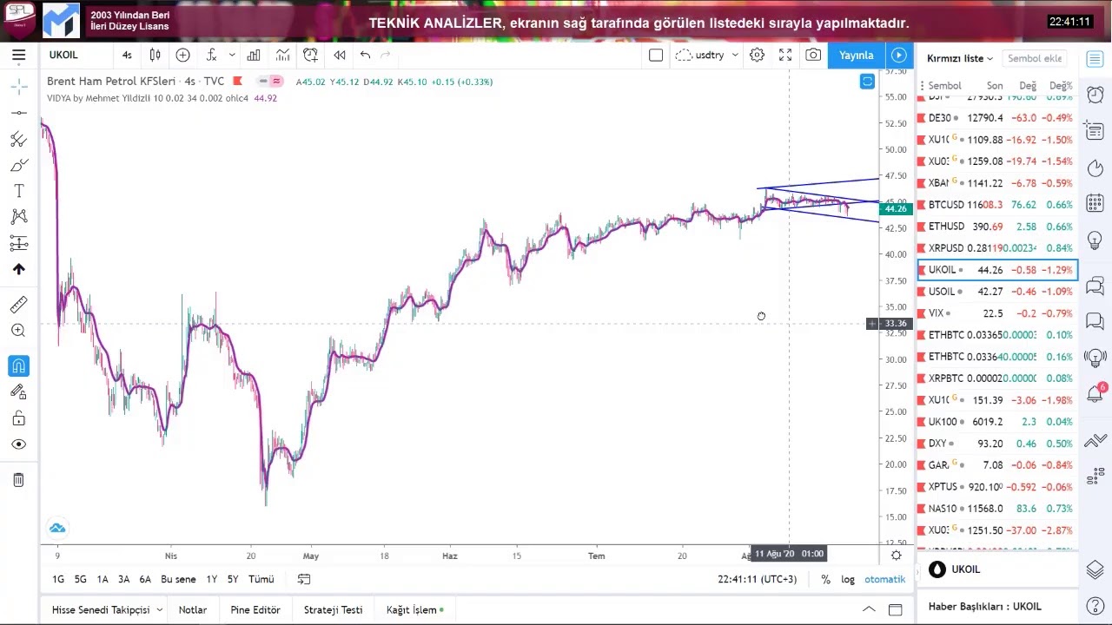1112x625 pixels.
Task: Select the ruler measure tool
Action: coord(18,305)
